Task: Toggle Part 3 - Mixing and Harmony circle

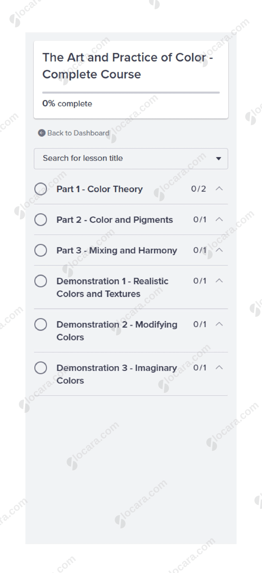Action: click(41, 250)
